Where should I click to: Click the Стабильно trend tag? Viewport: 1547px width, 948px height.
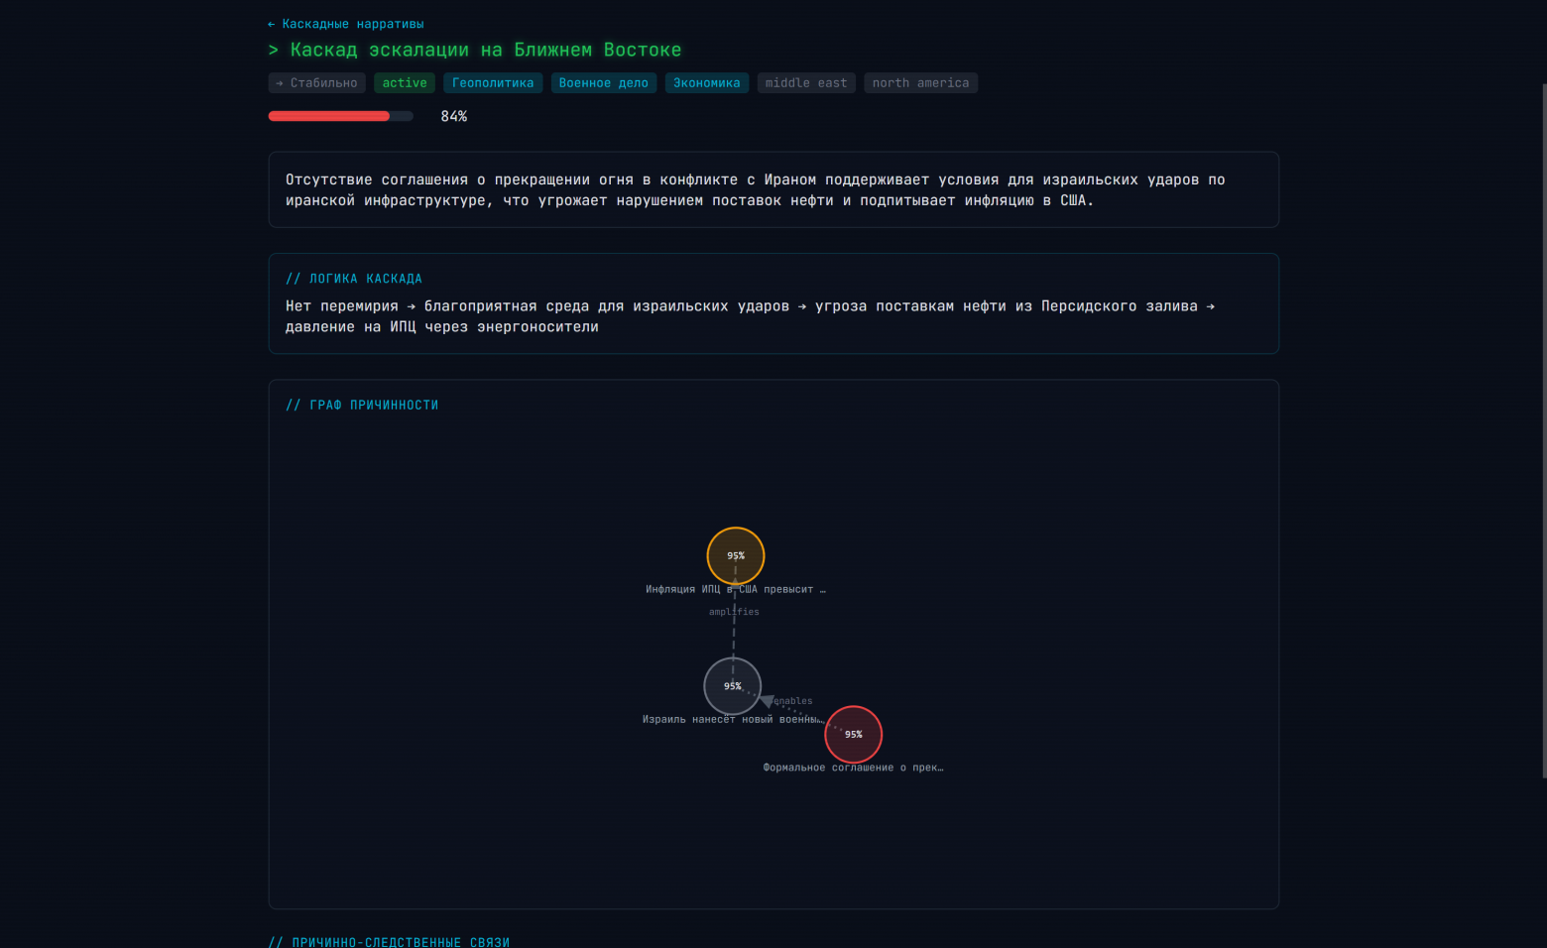coord(317,83)
